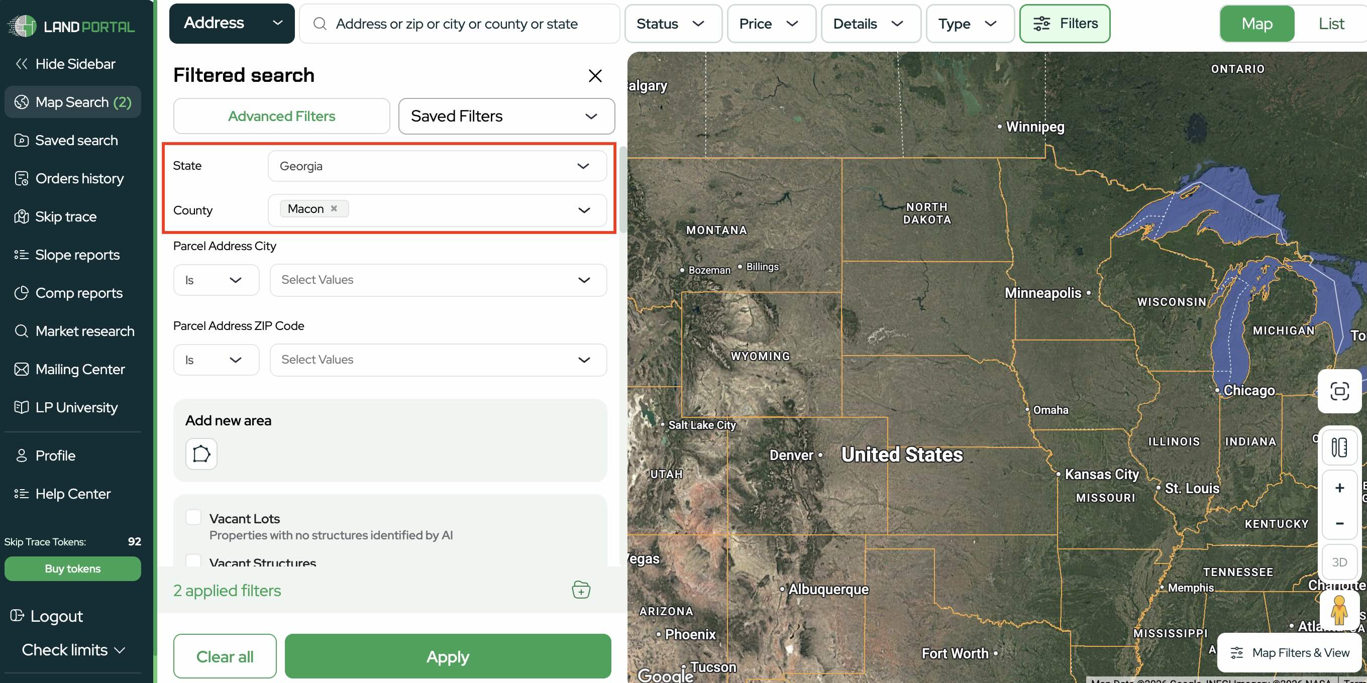Click the draw polygon area icon
Image resolution: width=1367 pixels, height=683 pixels.
201,454
